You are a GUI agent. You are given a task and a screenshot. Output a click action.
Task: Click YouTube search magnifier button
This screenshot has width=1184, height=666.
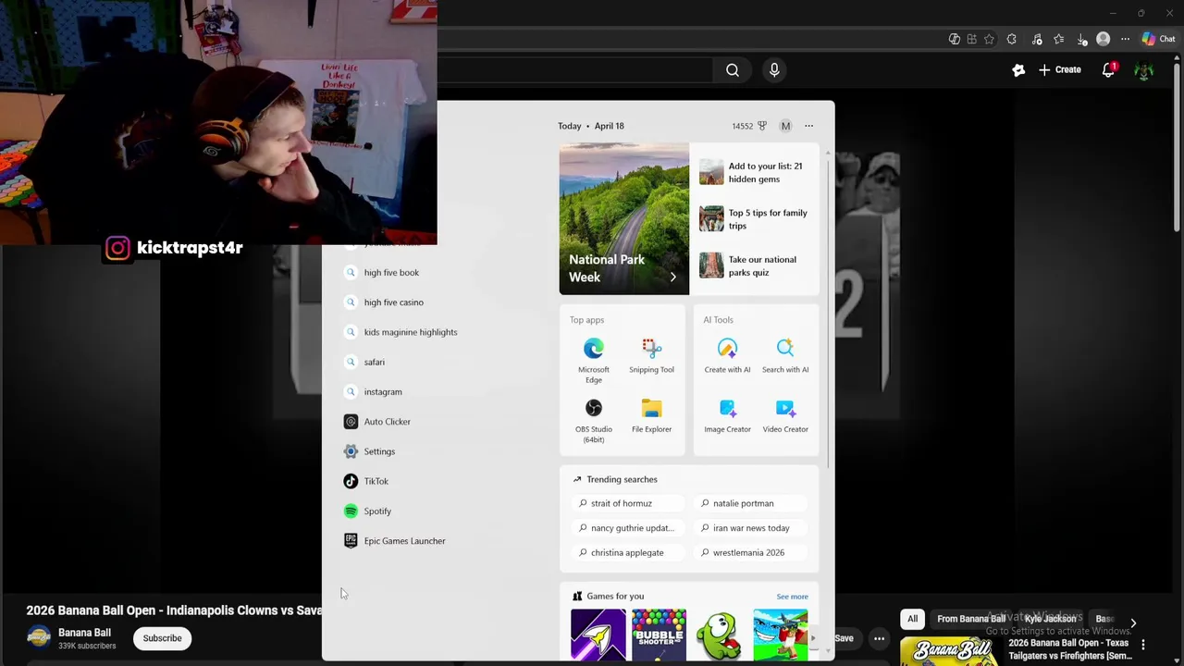733,69
